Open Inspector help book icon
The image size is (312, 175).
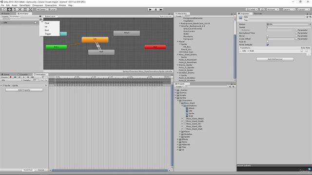pos(308,17)
